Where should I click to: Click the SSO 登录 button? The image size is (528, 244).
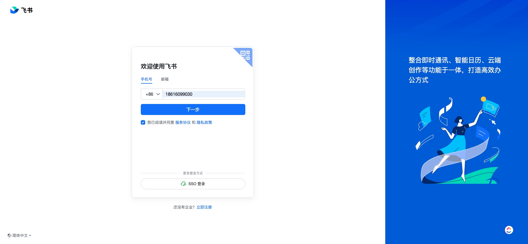(x=193, y=184)
